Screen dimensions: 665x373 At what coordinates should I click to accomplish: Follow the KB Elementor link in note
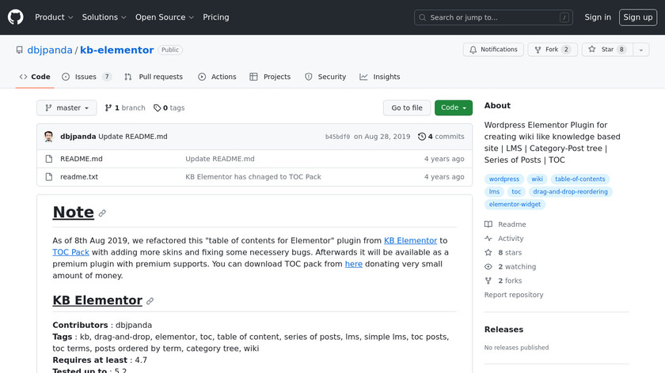click(x=410, y=240)
